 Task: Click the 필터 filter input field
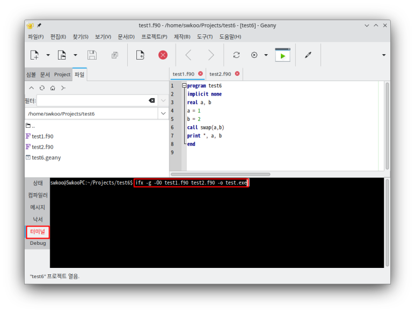coord(92,100)
